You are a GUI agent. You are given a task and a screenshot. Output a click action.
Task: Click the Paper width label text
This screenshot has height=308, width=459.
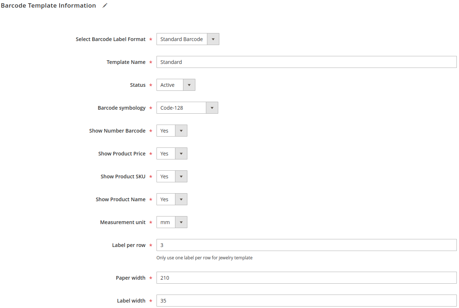(x=131, y=278)
